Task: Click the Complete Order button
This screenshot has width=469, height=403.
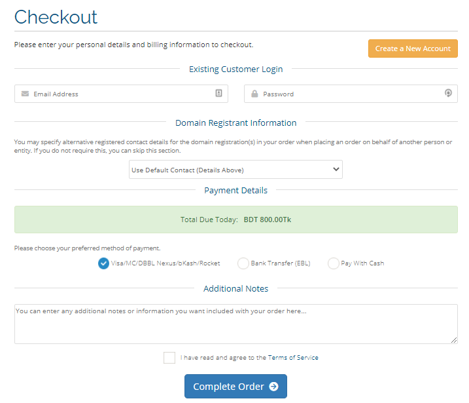Action: 235,386
